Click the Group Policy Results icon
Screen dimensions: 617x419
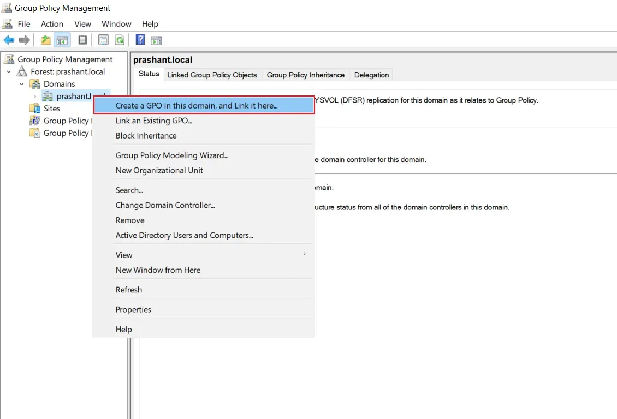(35, 133)
